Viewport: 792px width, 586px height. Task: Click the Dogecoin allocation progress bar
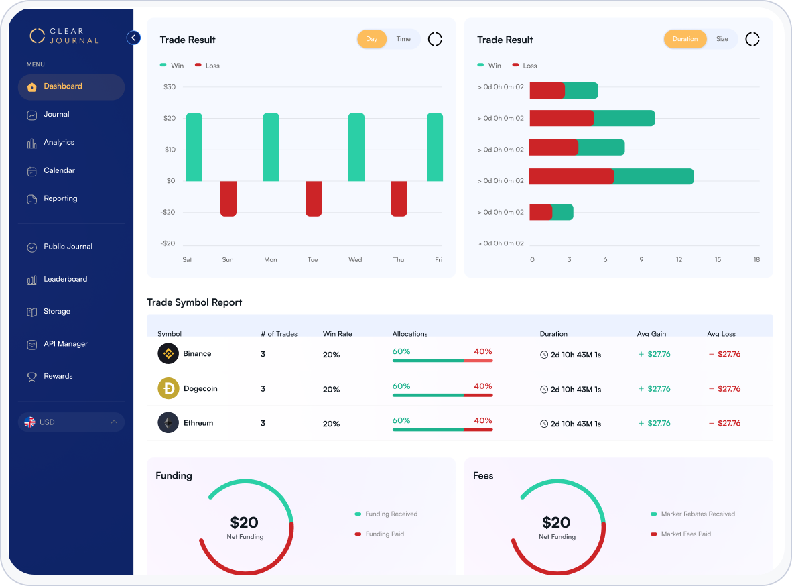[x=442, y=395]
